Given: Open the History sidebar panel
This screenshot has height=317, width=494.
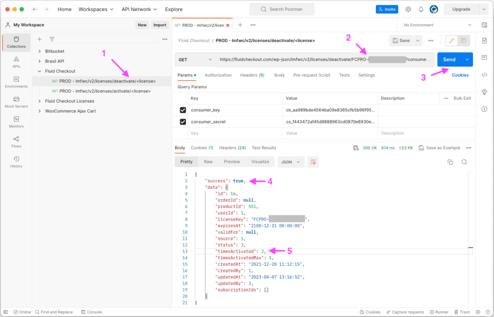Looking at the screenshot, I should [16, 162].
